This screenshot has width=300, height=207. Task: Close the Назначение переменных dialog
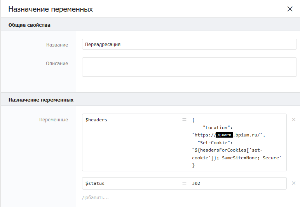coord(290,9)
